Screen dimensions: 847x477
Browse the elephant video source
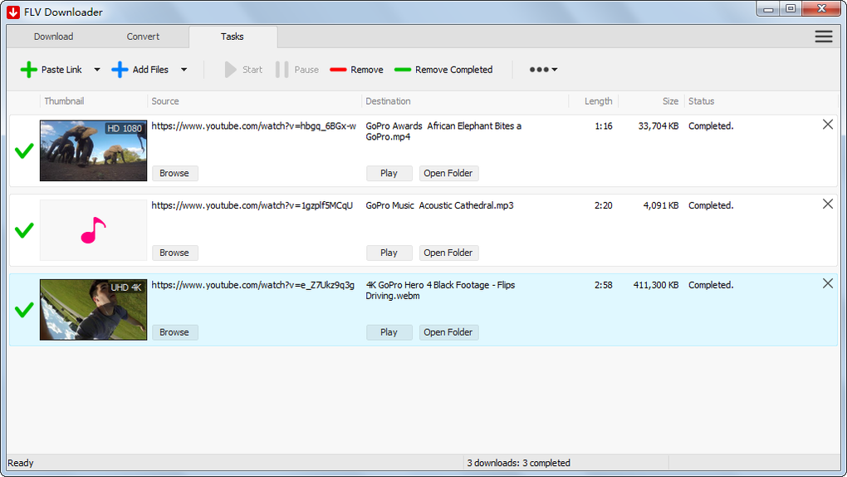click(174, 173)
